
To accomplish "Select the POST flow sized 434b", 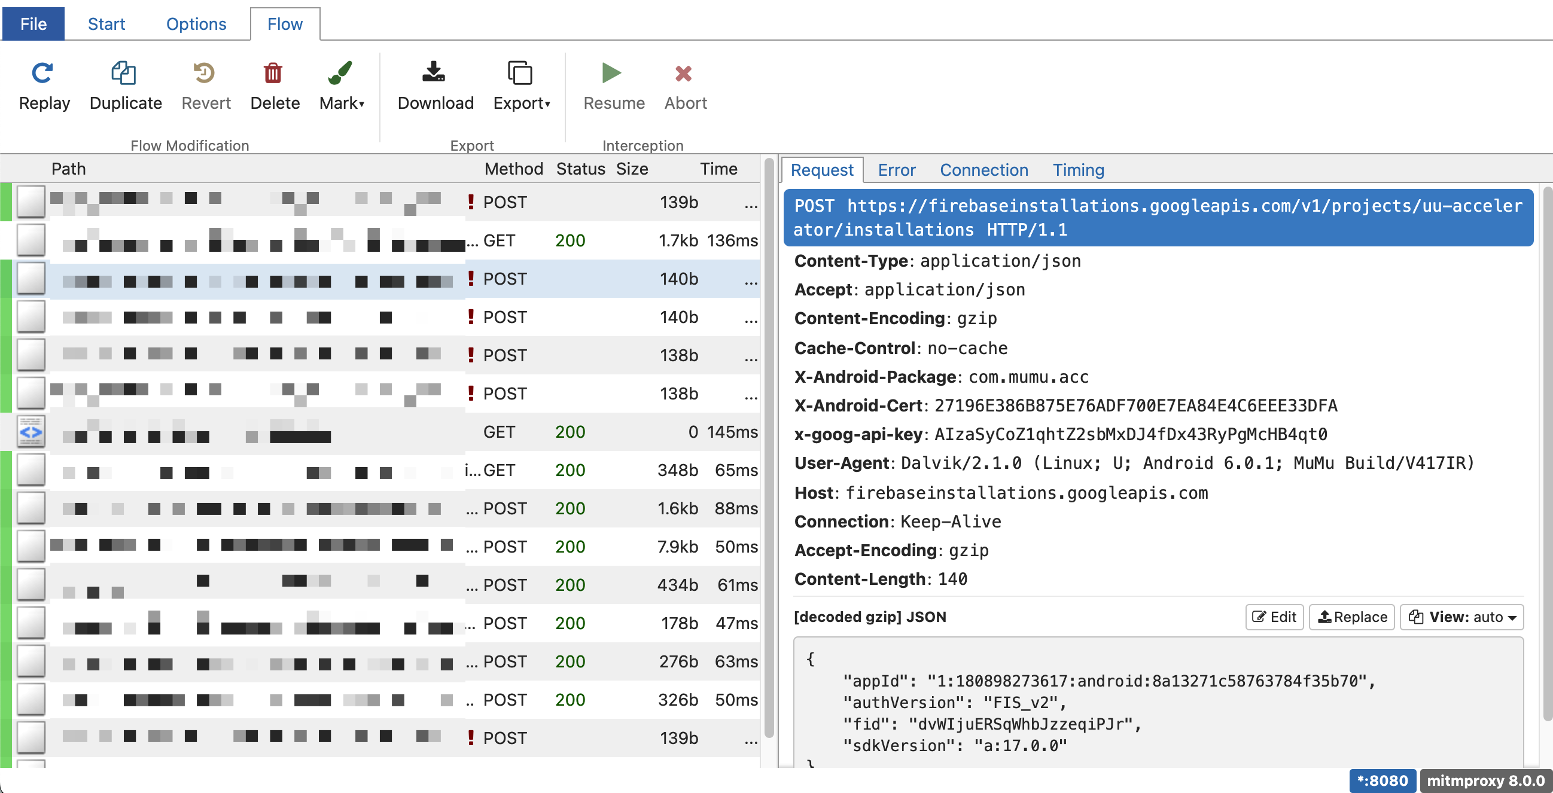I will point(380,584).
